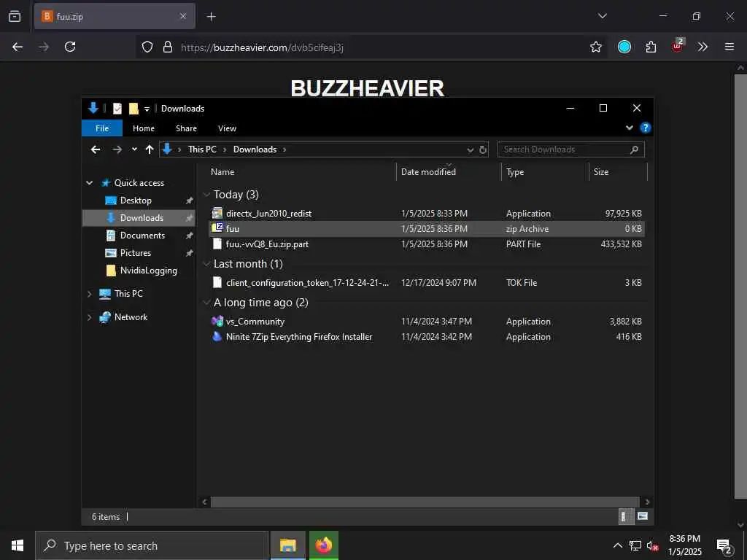Screen dimensions: 747x560
Task: Reload the buzzheavier page
Action: click(70, 47)
